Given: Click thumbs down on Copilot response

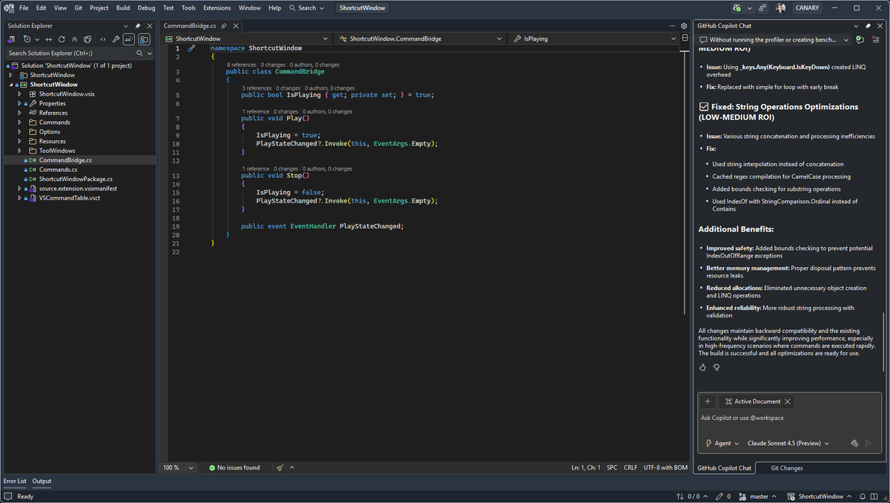Looking at the screenshot, I should [x=716, y=367].
